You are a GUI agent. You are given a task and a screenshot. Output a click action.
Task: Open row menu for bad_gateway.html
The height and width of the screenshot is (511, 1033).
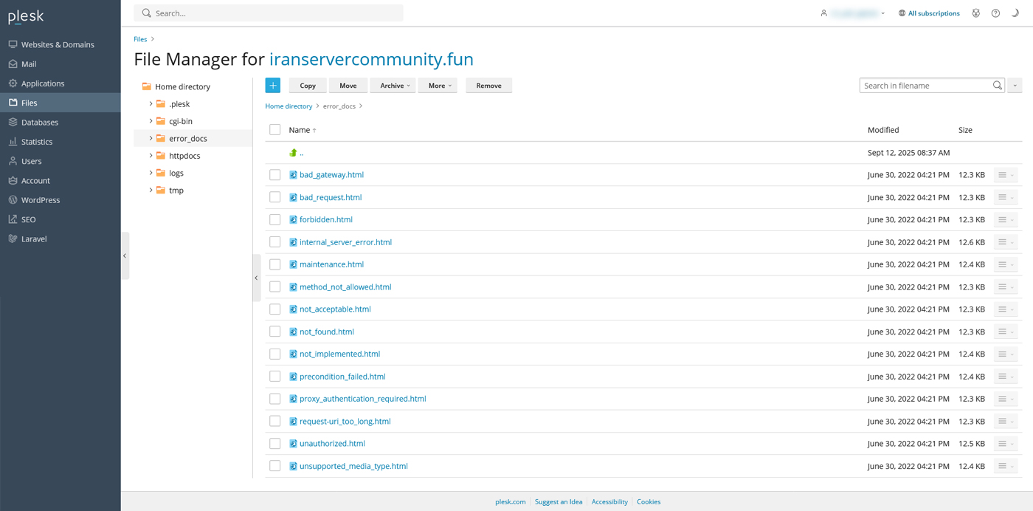pos(1005,175)
